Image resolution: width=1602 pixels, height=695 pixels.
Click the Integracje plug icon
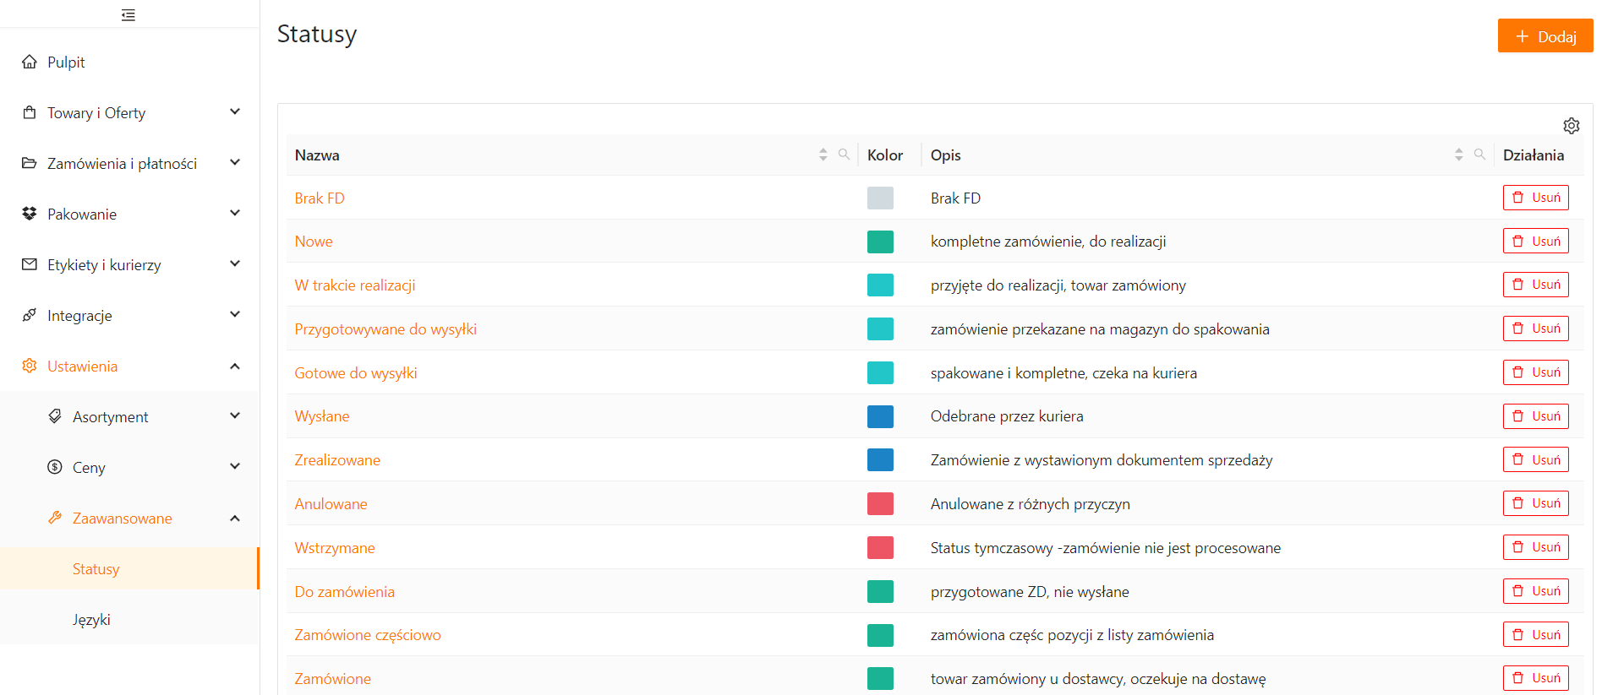[x=30, y=315]
